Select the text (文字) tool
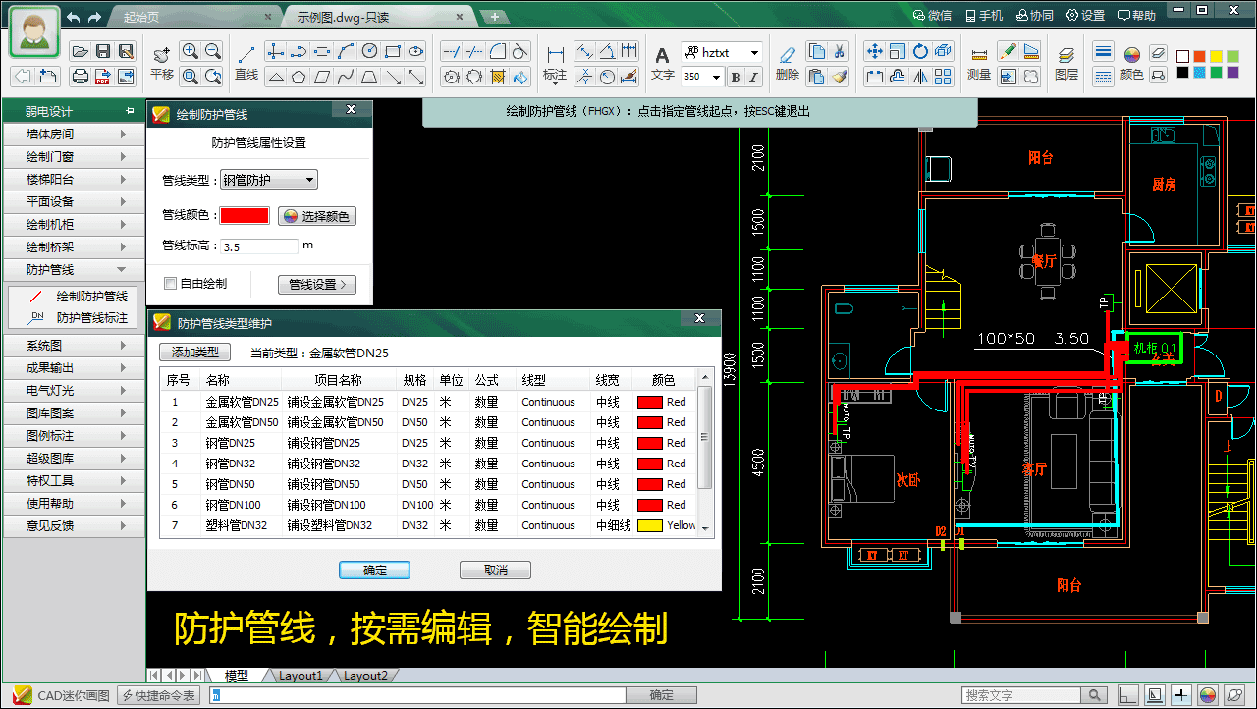The width and height of the screenshot is (1257, 709). pos(663,63)
